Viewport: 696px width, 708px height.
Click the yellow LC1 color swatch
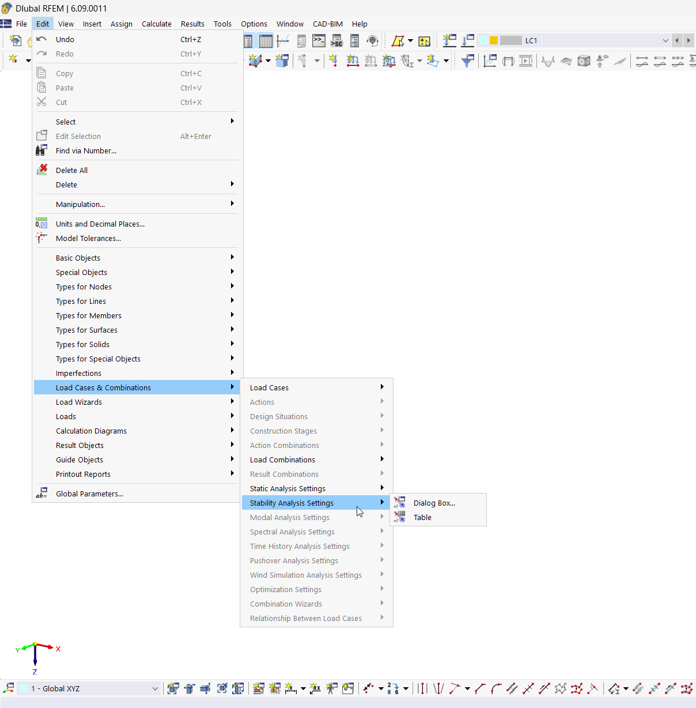point(494,40)
